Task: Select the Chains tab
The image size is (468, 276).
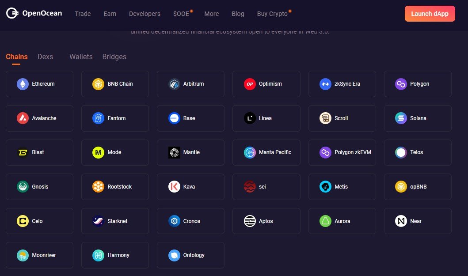Action: coord(17,57)
